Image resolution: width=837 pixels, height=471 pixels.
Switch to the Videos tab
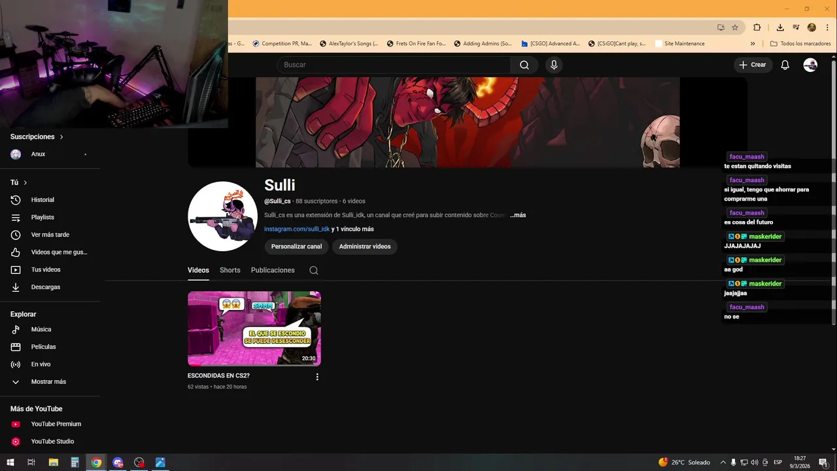[198, 270]
